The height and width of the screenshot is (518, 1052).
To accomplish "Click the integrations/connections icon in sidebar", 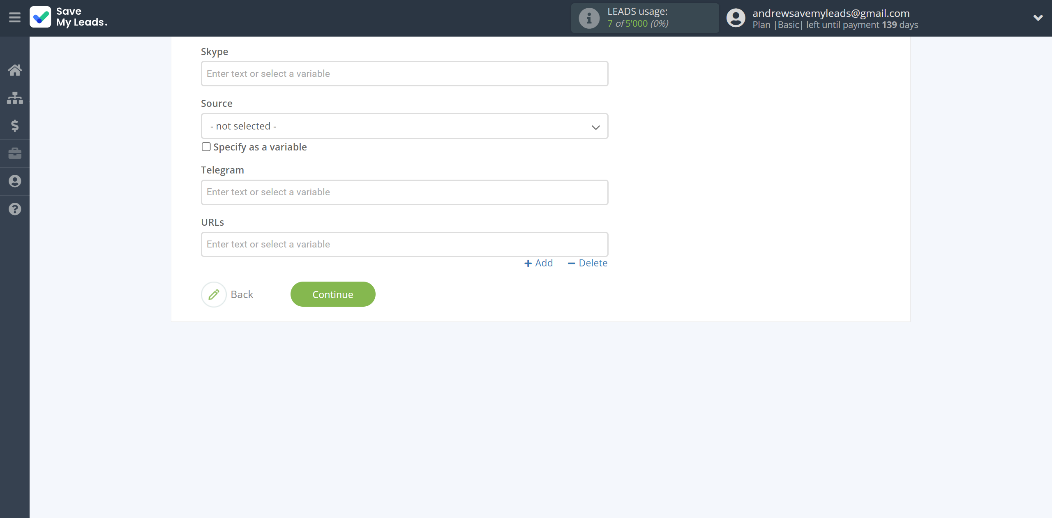I will pos(14,97).
